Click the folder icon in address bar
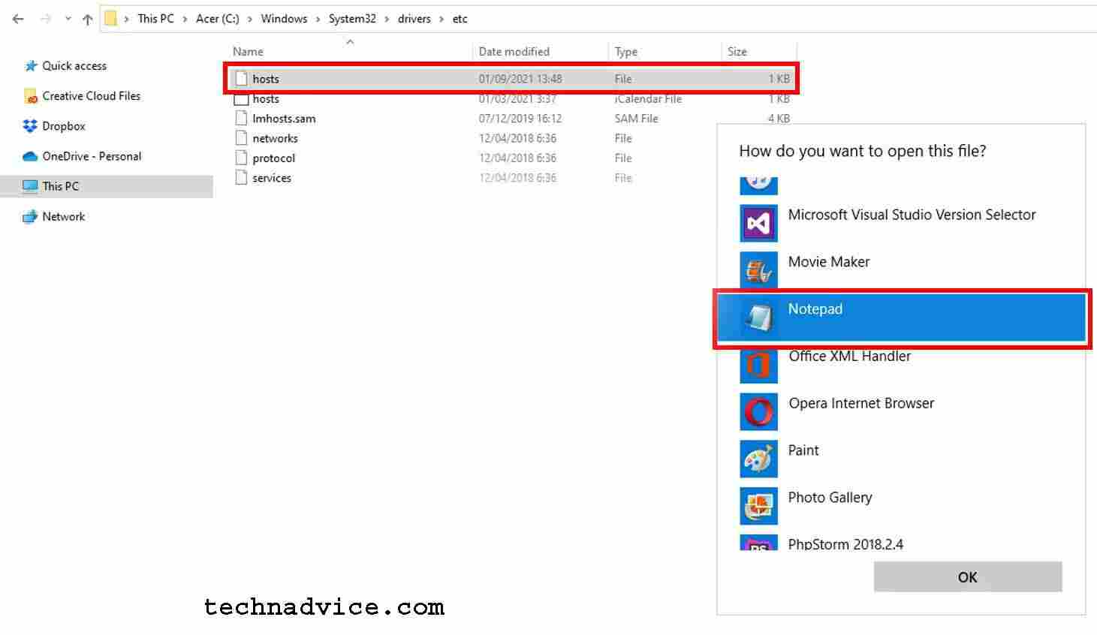Screen dimensions: 1097x635 110,18
